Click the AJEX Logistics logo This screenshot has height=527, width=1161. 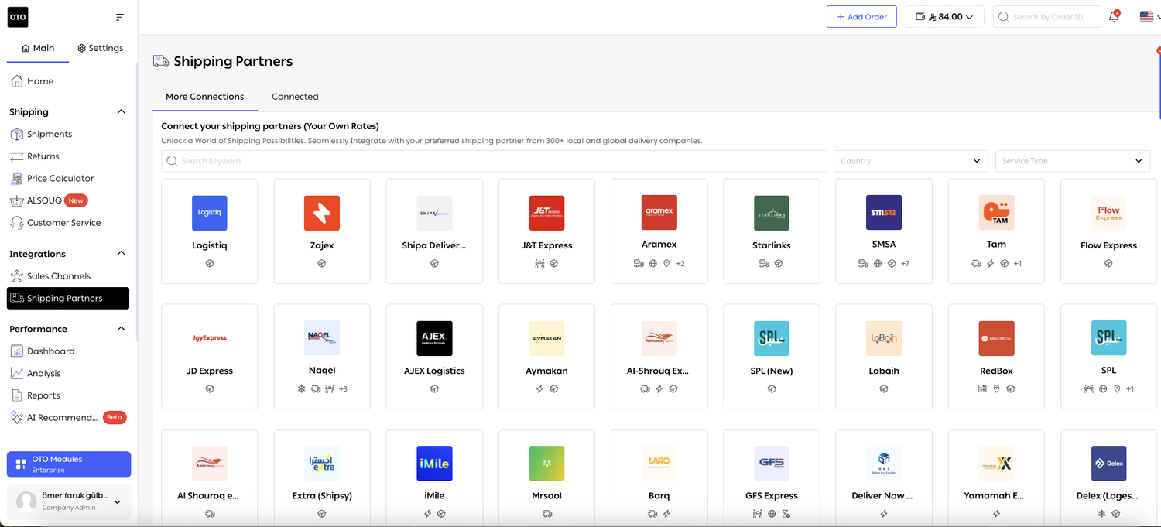point(434,338)
